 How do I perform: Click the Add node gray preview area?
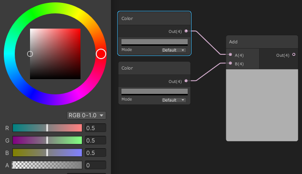262,105
